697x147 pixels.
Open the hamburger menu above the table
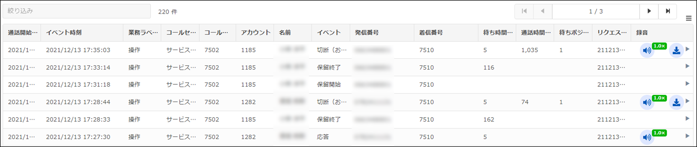(689, 18)
